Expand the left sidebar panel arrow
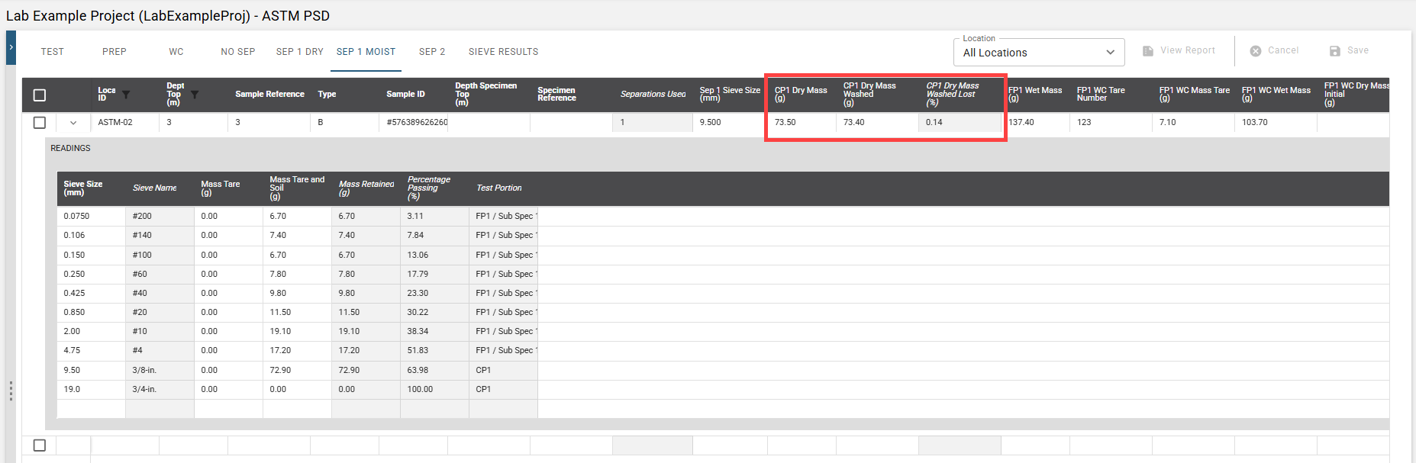Screen dimensions: 1416x463 click(x=11, y=47)
